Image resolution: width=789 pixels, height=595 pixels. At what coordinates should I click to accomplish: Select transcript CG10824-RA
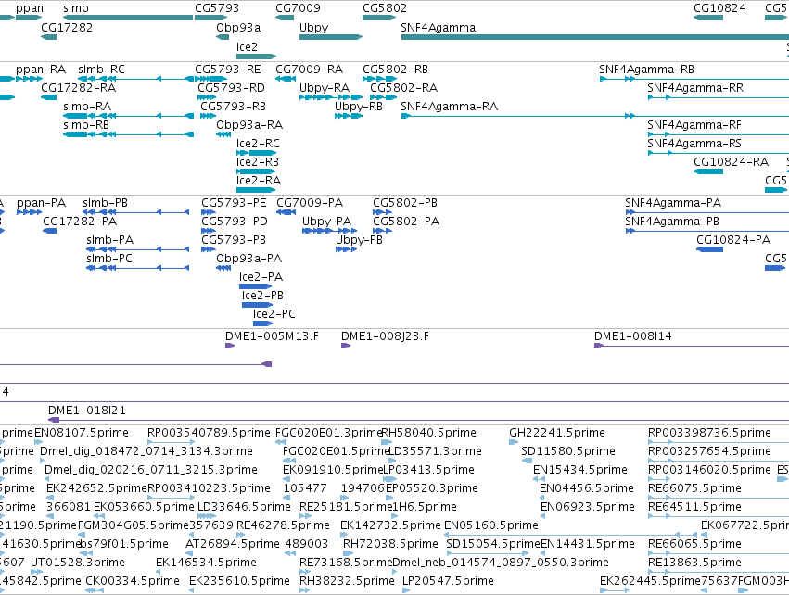tap(731, 162)
